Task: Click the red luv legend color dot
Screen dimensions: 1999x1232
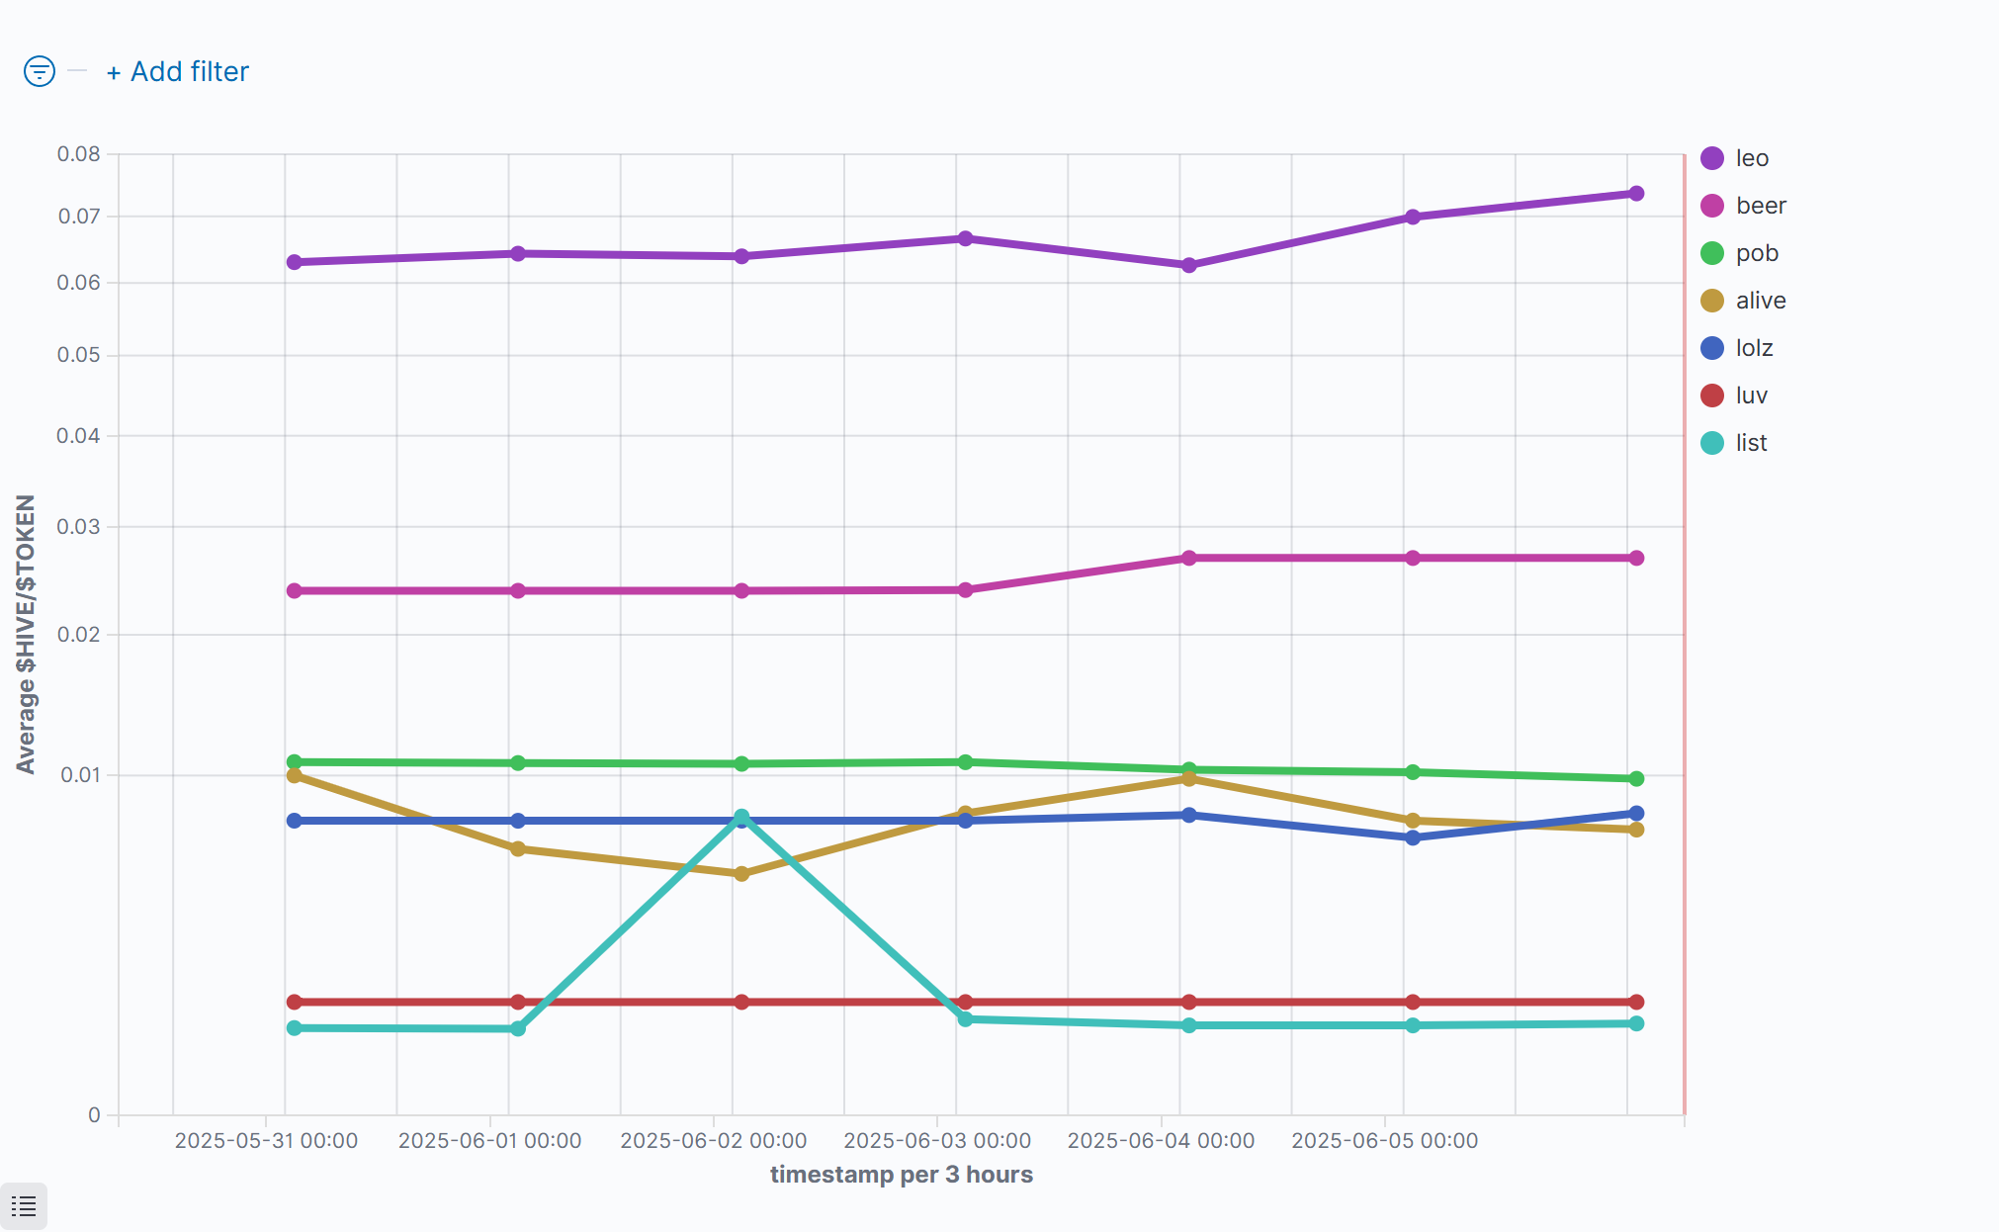Action: (1712, 396)
